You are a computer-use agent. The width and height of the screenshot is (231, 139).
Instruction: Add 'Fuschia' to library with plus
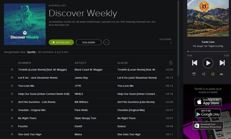[12, 126]
